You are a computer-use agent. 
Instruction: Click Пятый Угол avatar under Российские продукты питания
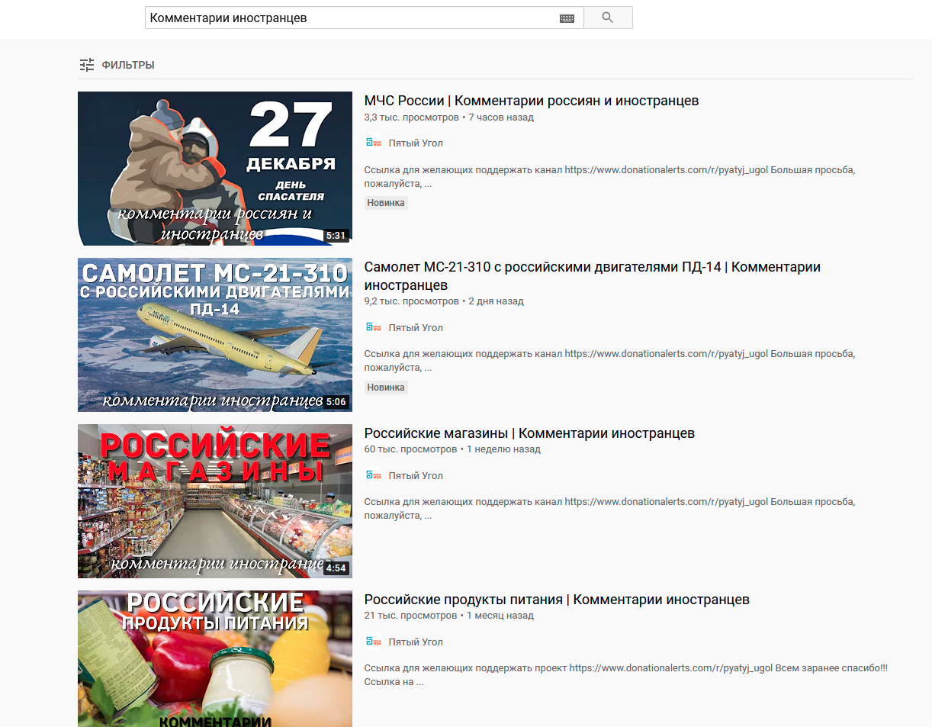pos(373,642)
